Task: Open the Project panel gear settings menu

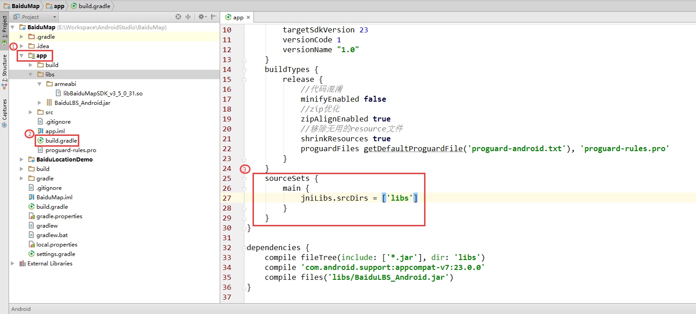Action: click(x=203, y=17)
